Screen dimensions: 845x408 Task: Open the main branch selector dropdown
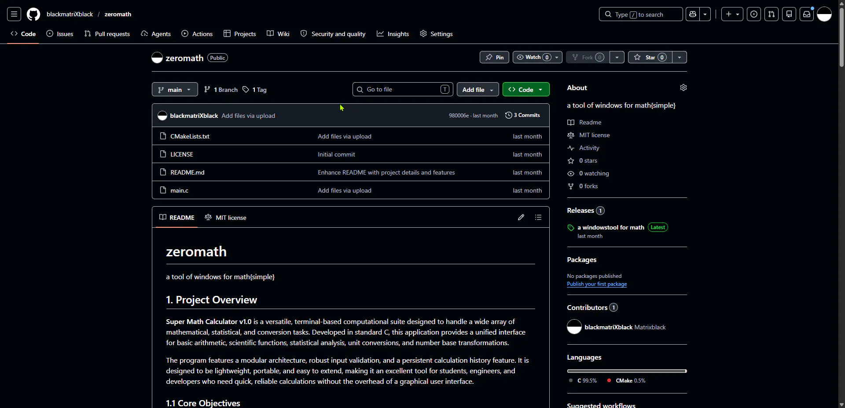[x=175, y=89]
